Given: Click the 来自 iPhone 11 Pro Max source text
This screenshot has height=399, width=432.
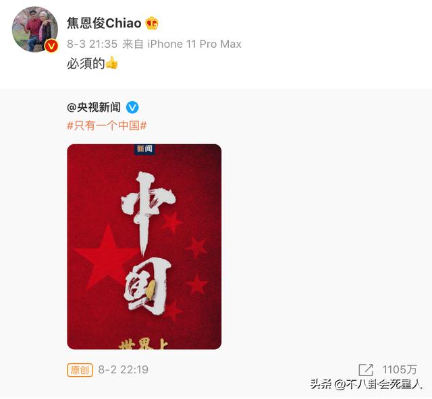Looking at the screenshot, I should [182, 44].
